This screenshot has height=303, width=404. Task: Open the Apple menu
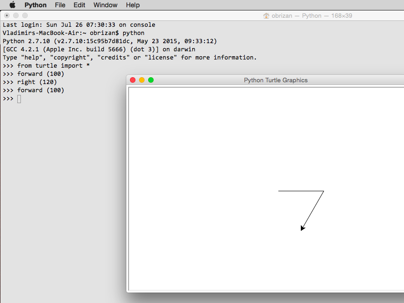point(12,5)
